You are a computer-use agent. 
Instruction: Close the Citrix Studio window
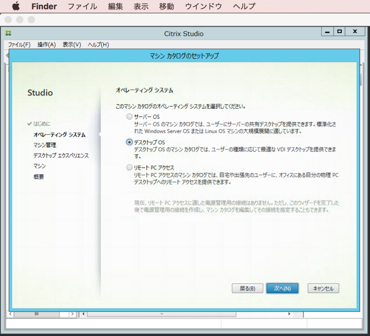[x=355, y=31]
